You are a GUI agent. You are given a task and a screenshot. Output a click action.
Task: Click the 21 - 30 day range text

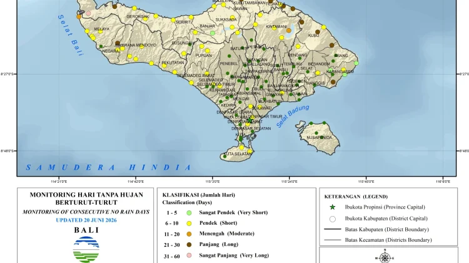point(172,245)
